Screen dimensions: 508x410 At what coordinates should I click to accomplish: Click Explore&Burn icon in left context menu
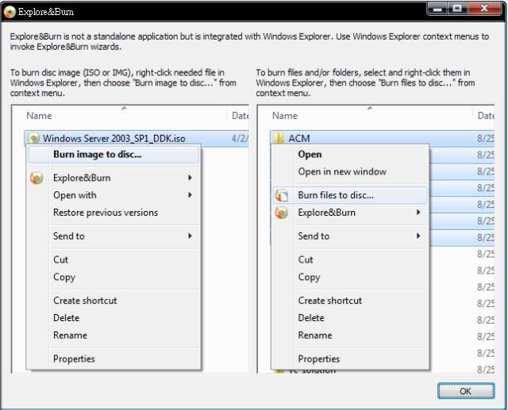[37, 178]
